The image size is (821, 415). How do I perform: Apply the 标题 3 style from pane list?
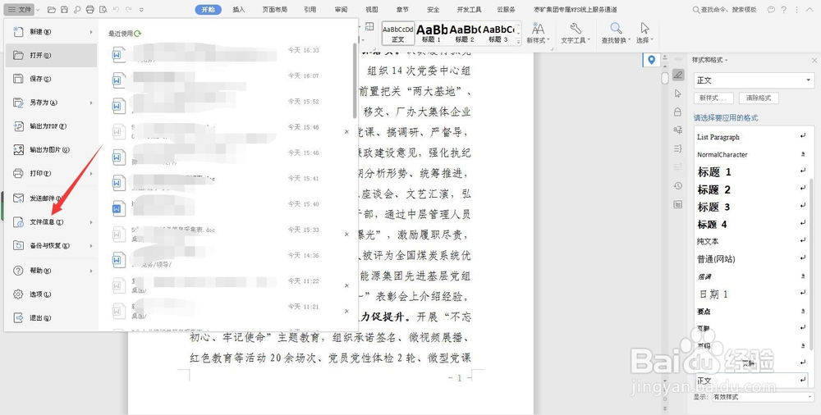point(753,207)
